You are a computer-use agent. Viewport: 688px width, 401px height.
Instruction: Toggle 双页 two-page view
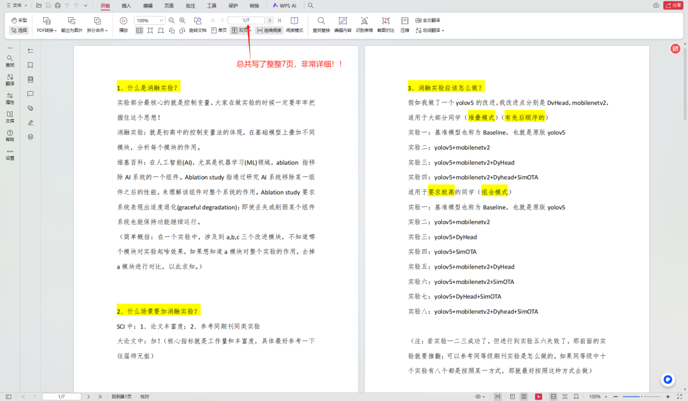pyautogui.click(x=240, y=31)
